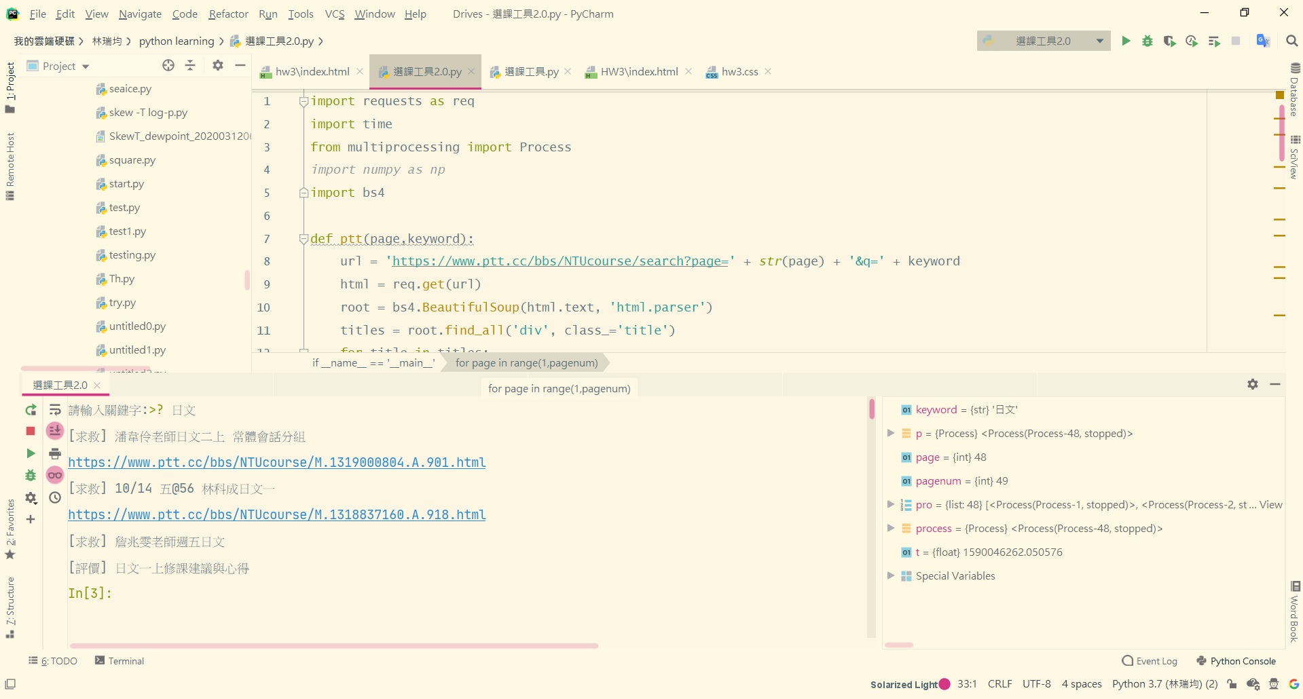The width and height of the screenshot is (1303, 699).
Task: Attach debugger in the console's left toolbar
Action: pyautogui.click(x=31, y=475)
